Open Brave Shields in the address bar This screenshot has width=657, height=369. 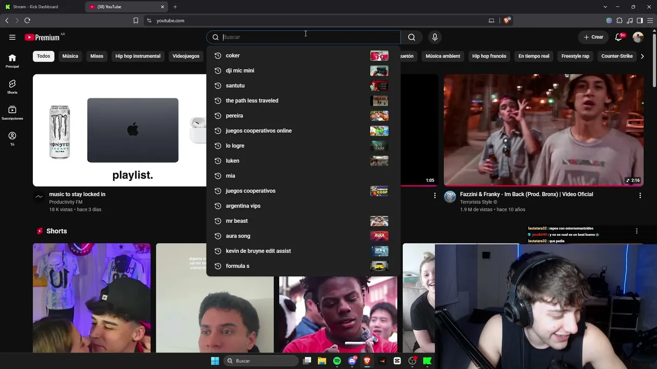click(x=507, y=20)
